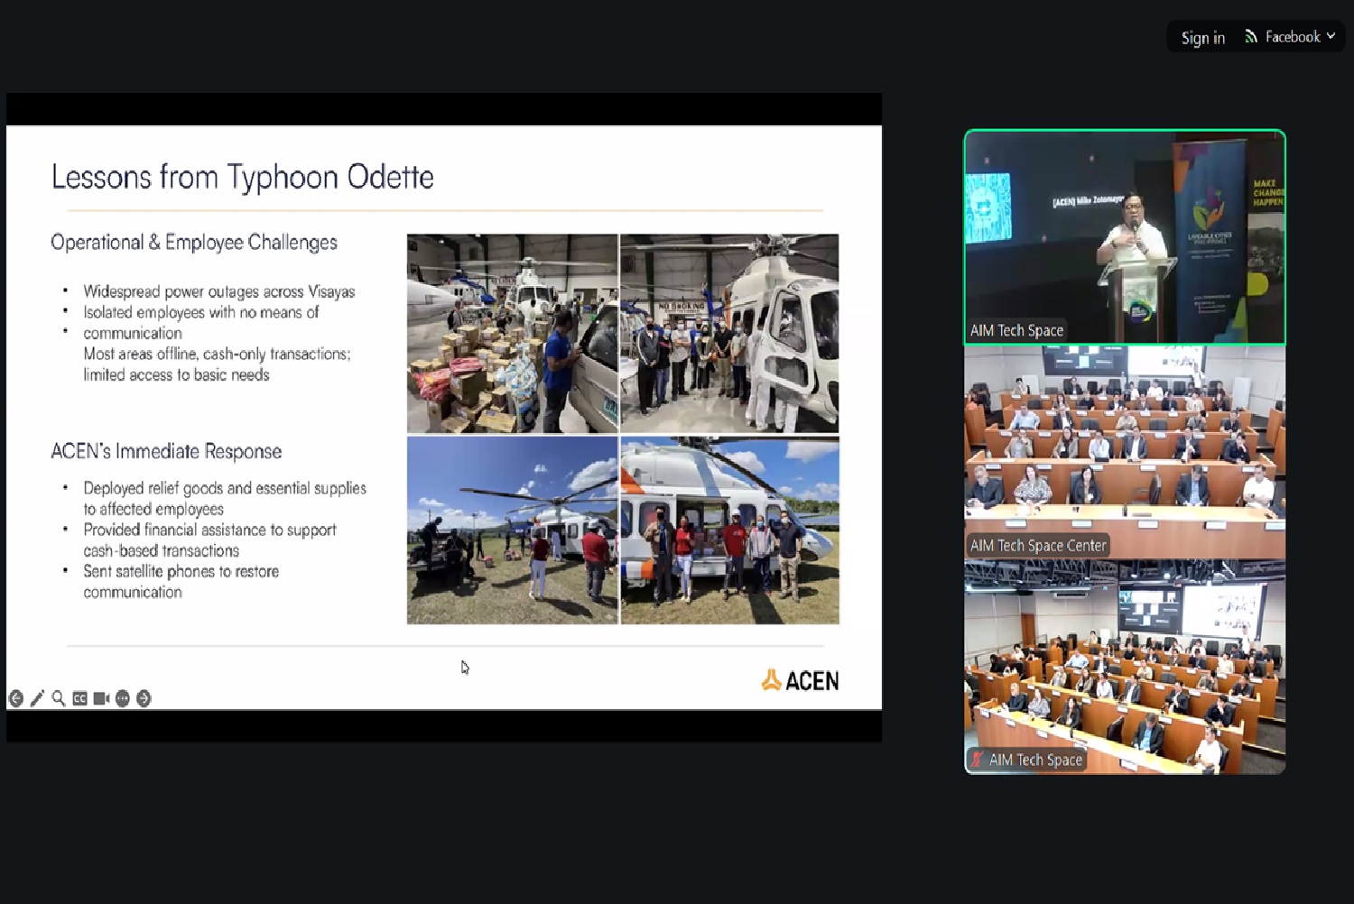Viewport: 1354px width, 904px height.
Task: Click the 'Lessons from Typhoon Odette' title
Action: click(x=242, y=177)
